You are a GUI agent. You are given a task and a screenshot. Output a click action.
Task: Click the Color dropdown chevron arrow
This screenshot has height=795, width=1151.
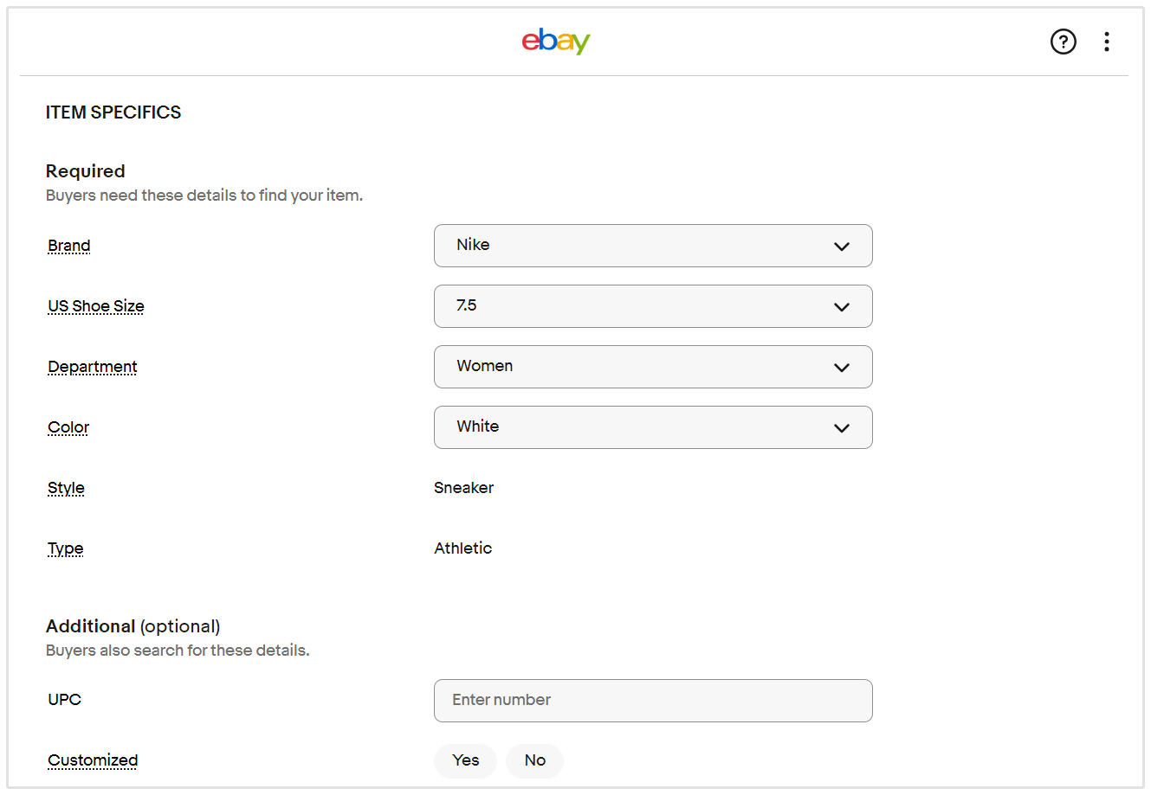[x=841, y=428]
